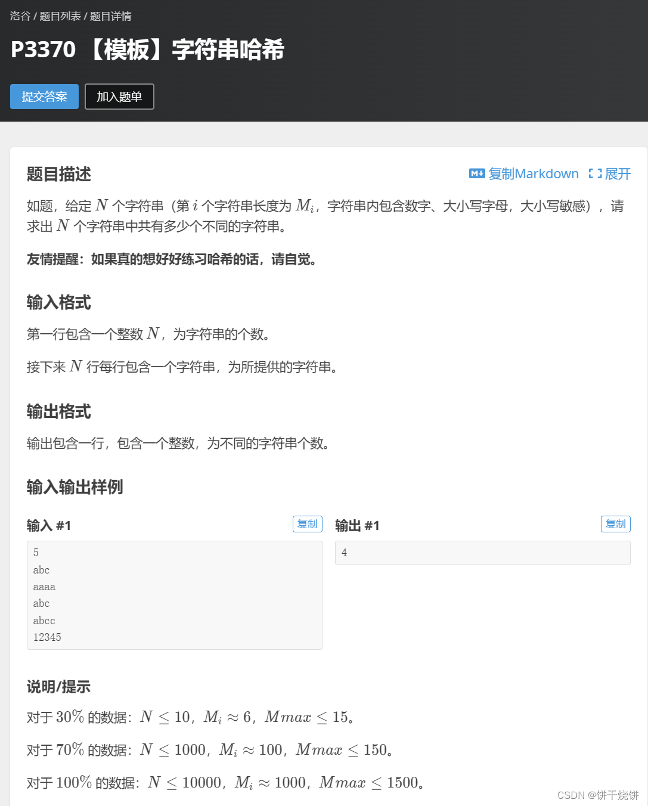Click inside the output sample code block showing 4
This screenshot has width=648, height=806.
click(x=482, y=553)
